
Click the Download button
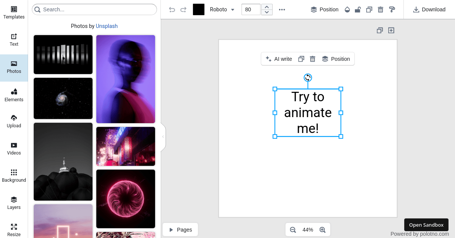pos(429,9)
